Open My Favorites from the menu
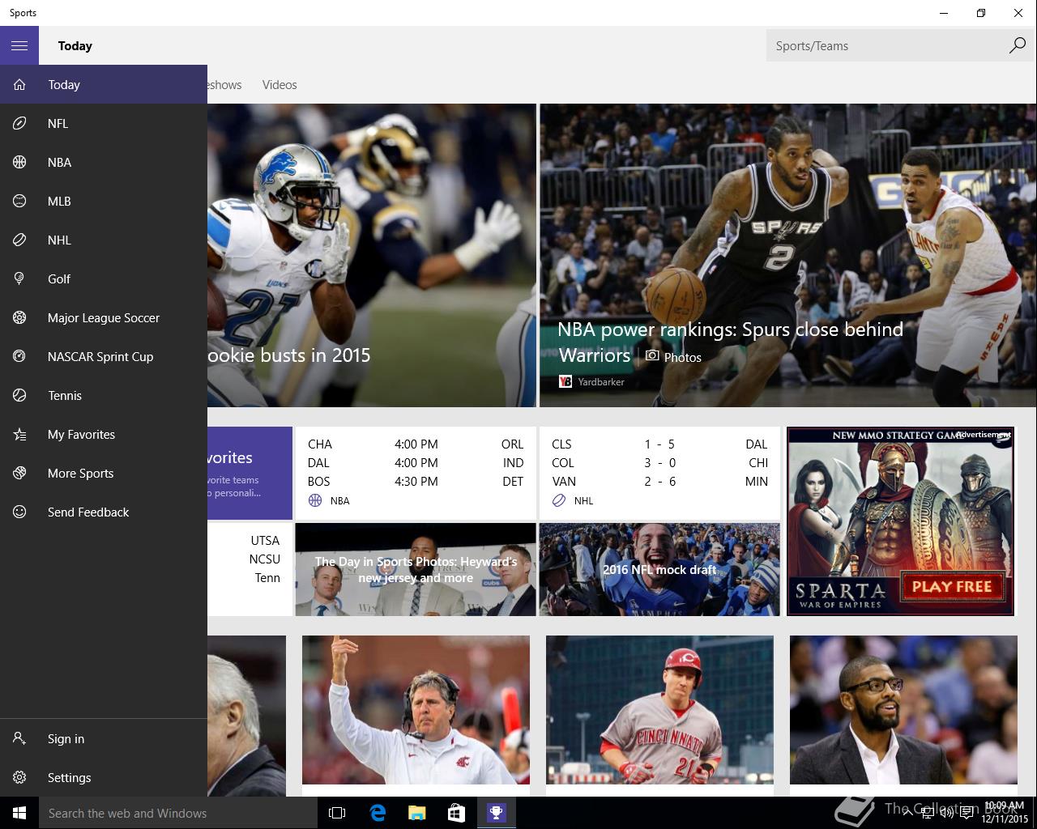 (104, 434)
